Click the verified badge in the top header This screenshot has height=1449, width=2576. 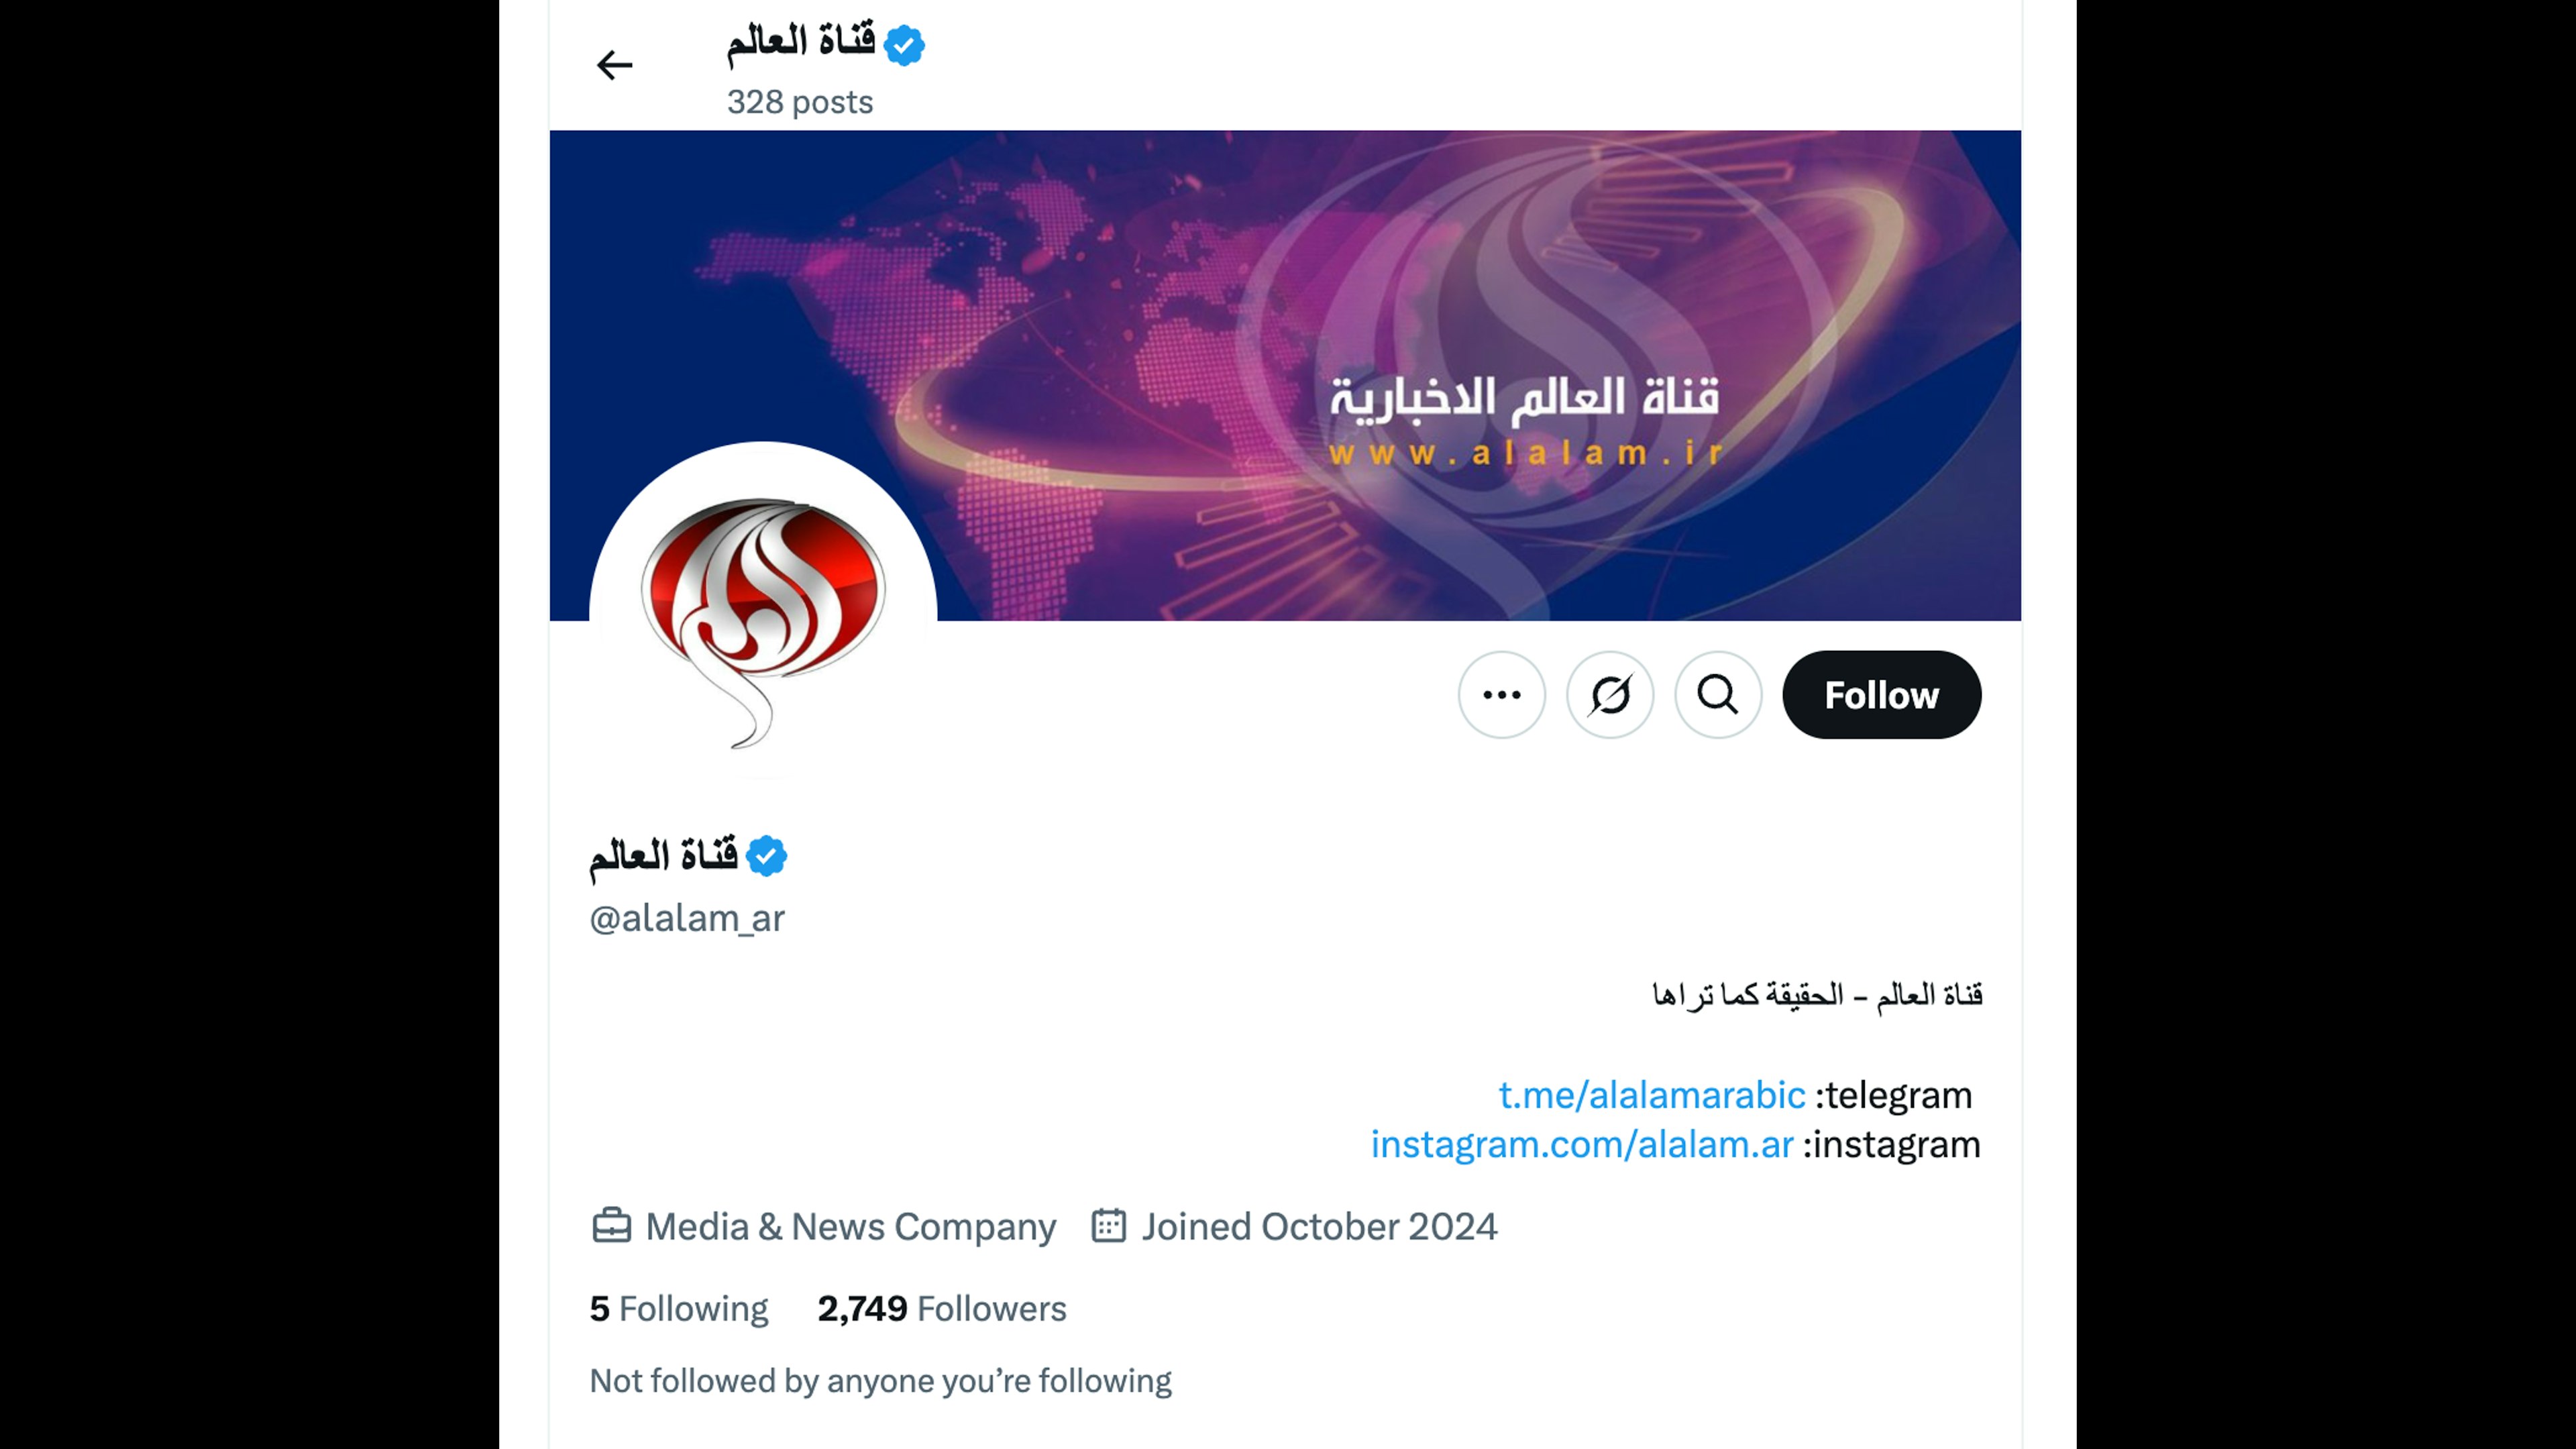click(904, 45)
